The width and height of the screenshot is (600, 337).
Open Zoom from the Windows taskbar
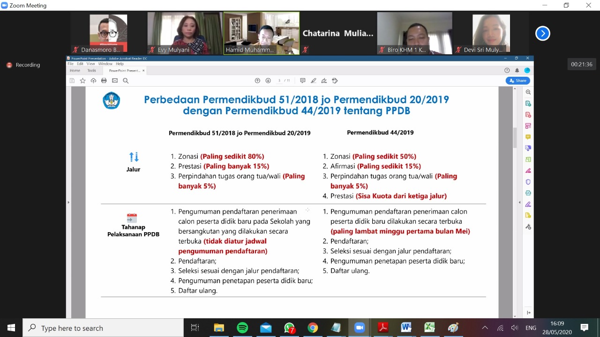click(x=360, y=328)
